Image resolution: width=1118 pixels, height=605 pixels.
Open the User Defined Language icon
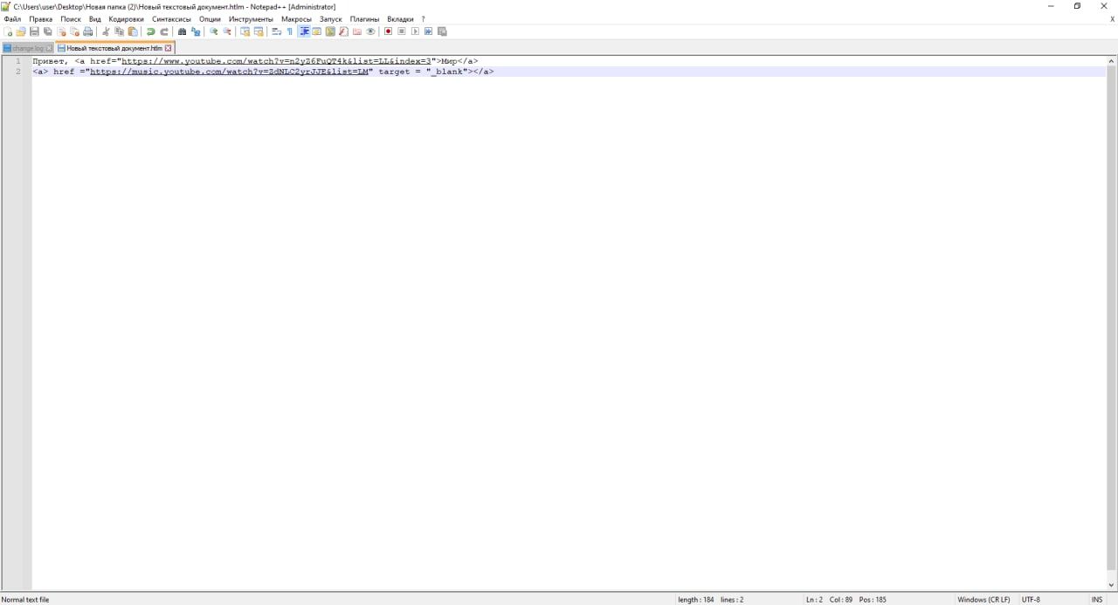[317, 31]
